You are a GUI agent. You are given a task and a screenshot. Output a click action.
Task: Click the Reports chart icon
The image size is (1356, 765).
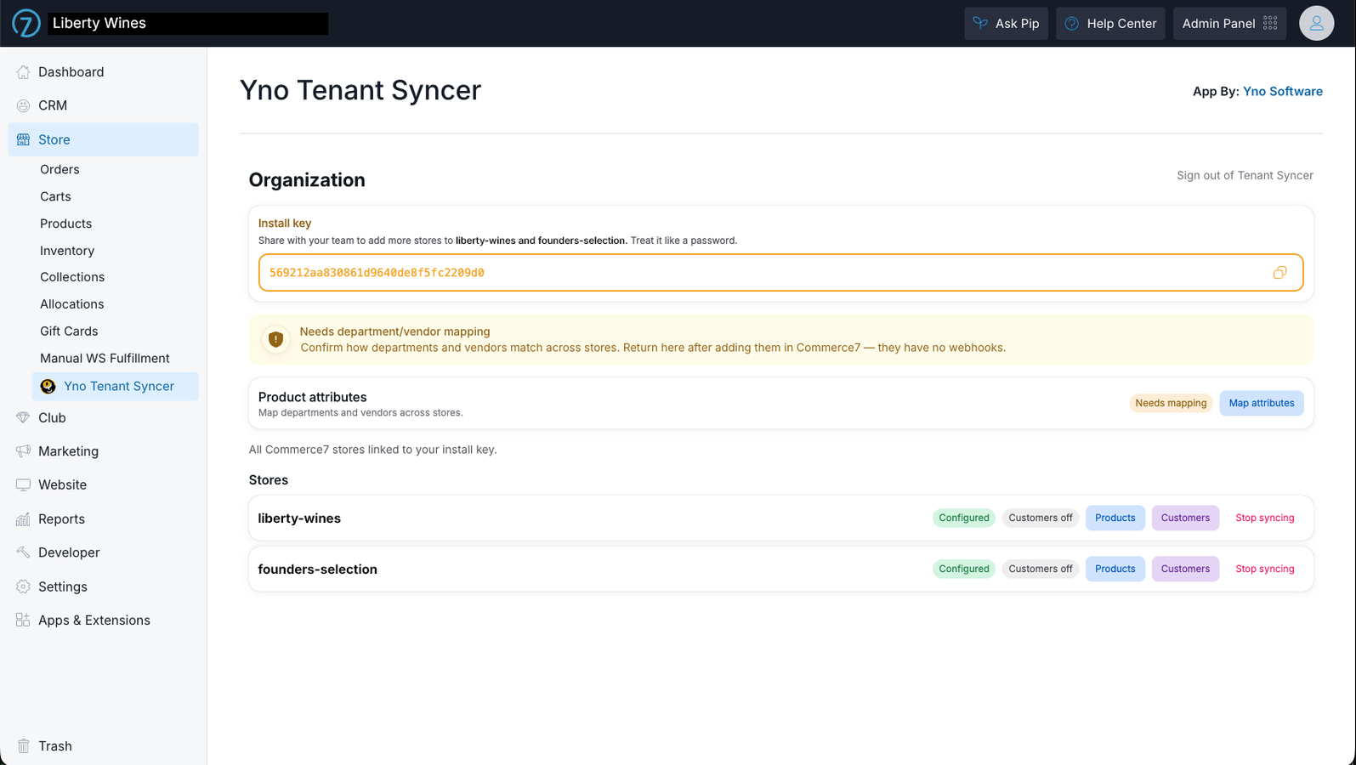23,518
